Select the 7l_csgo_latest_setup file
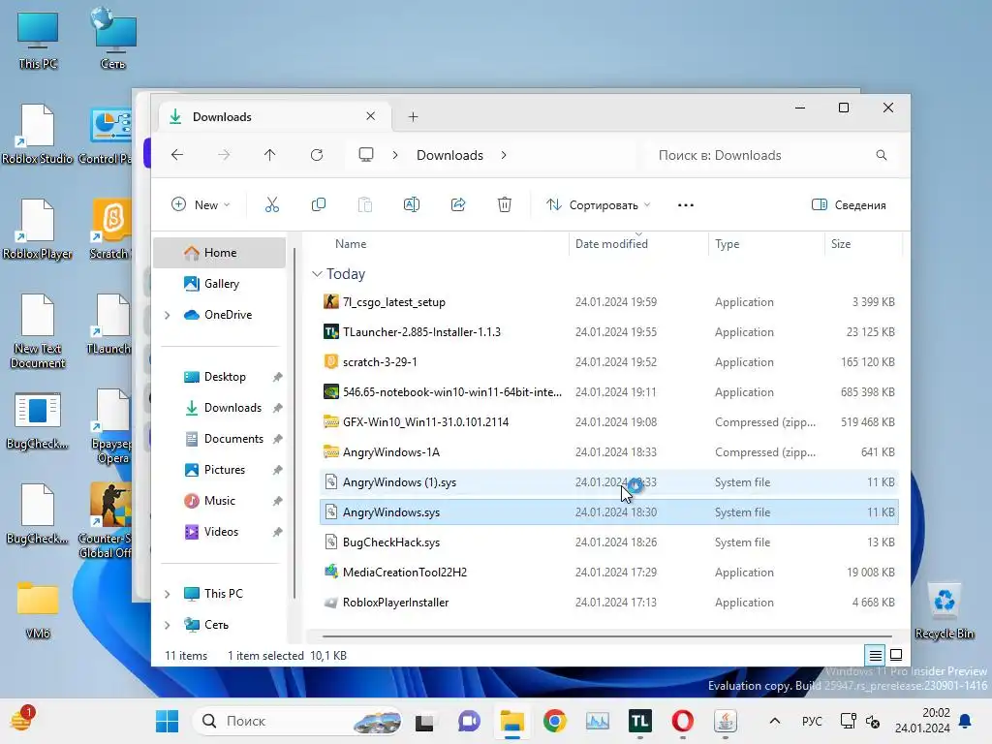This screenshot has width=992, height=744. coord(608,302)
